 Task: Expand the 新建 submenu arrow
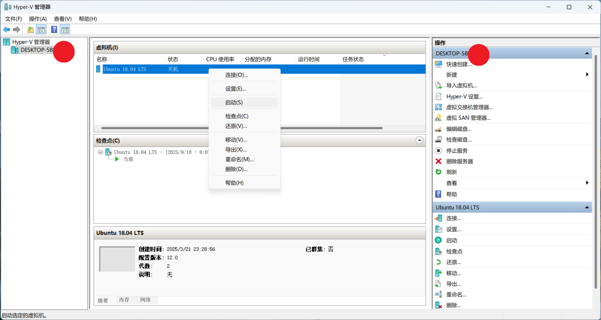tap(587, 75)
